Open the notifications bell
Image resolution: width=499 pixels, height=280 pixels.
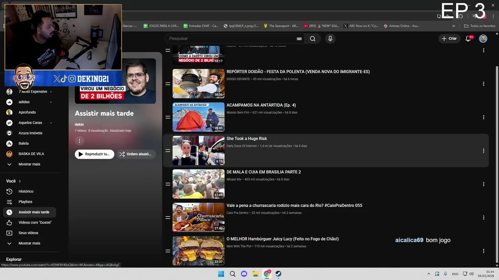[469, 38]
